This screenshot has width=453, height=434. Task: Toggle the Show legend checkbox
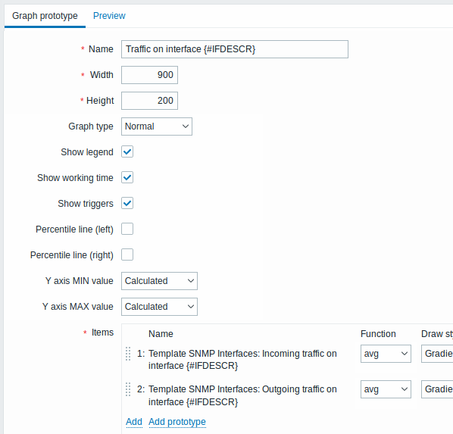tap(127, 151)
